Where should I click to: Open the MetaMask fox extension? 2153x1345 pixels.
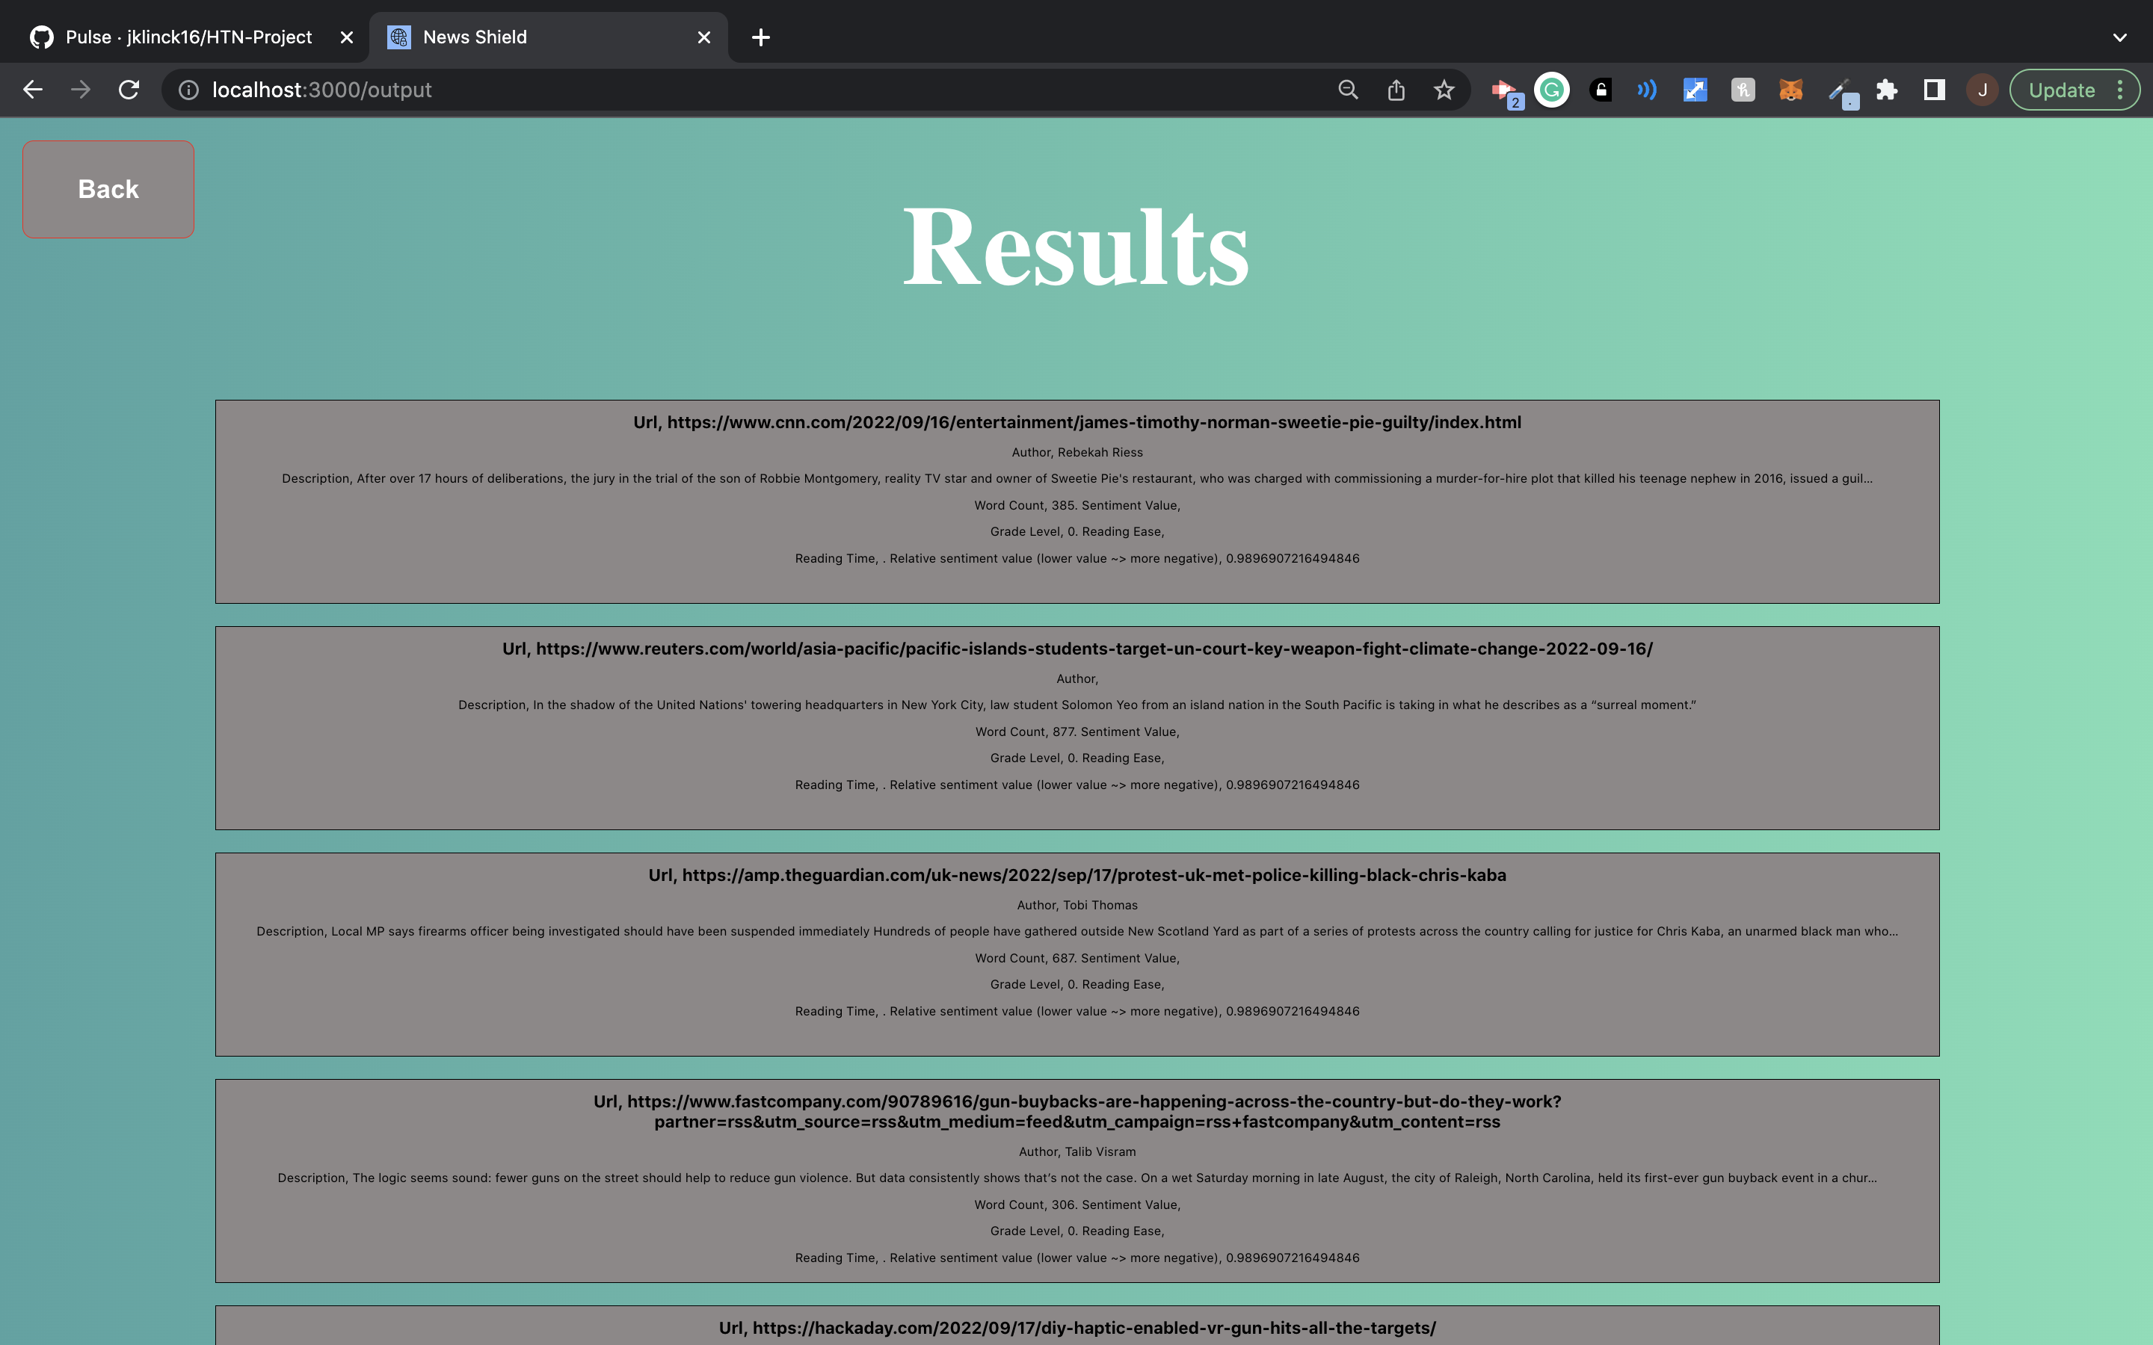pos(1790,90)
